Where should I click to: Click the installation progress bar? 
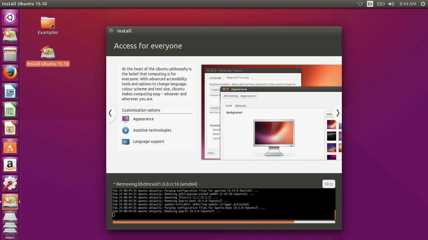[x=224, y=222]
